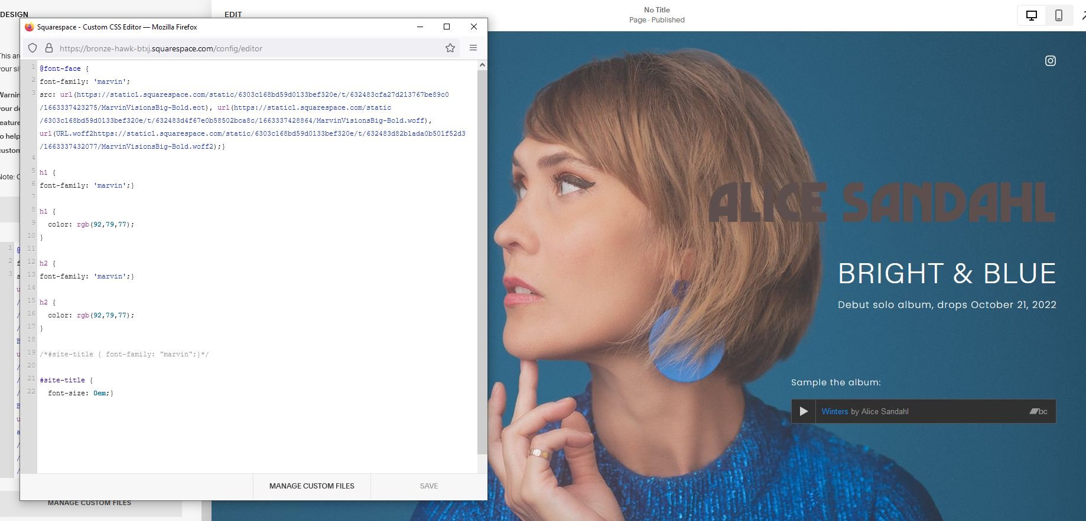Click the font-size: 0em line in the editor

(x=80, y=393)
